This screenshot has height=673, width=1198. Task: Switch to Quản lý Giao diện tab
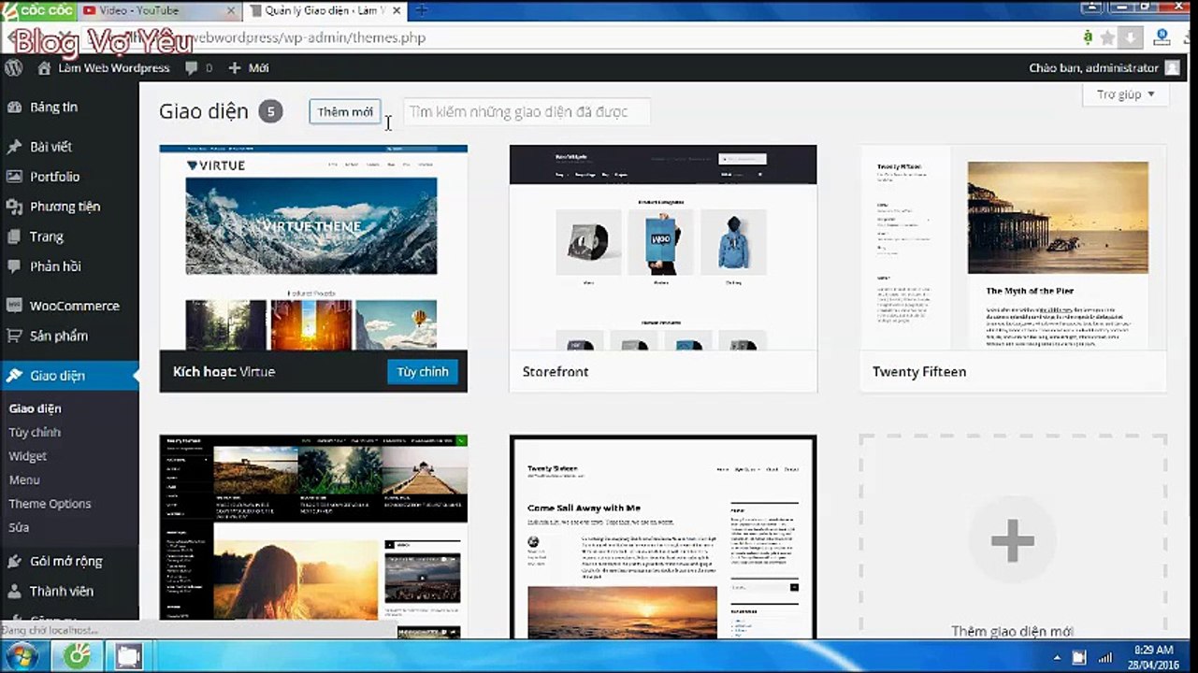pos(321,11)
